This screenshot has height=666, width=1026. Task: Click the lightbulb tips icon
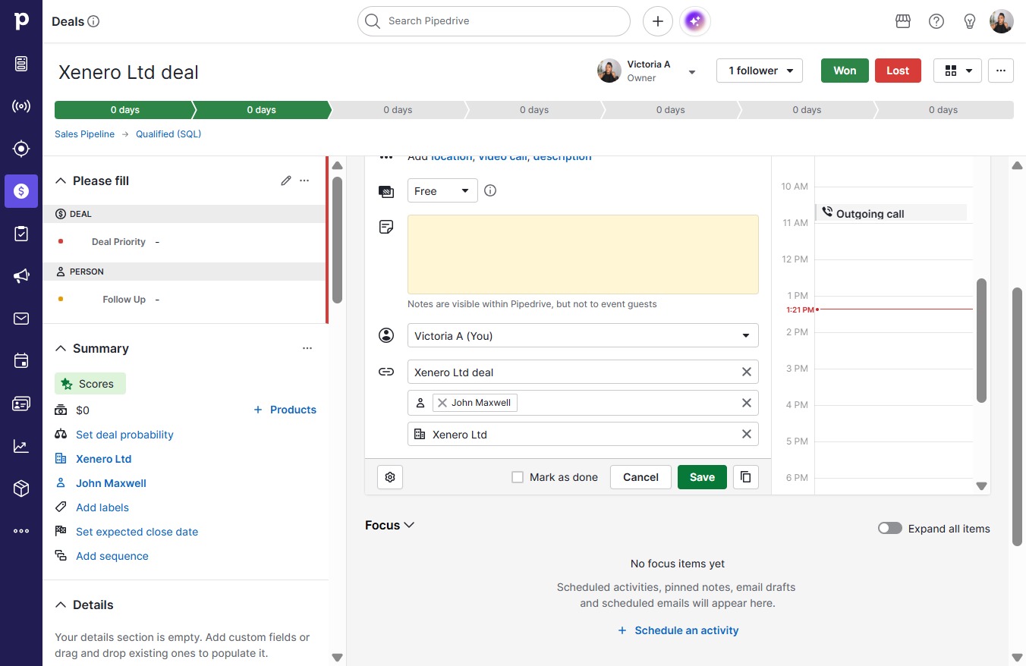coord(970,21)
